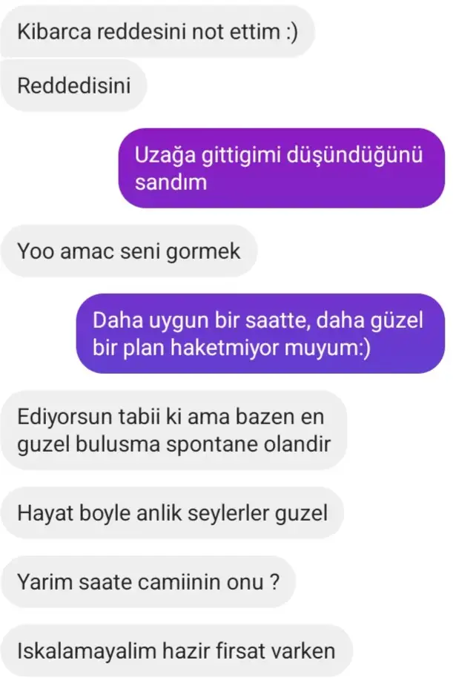Tap the purple 'Daha uygun bir saatte' message
The image size is (453, 689).
(260, 334)
